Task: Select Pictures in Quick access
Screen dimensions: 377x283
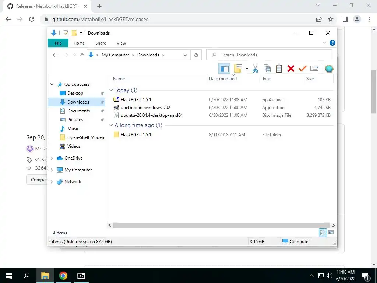Action: tap(75, 120)
